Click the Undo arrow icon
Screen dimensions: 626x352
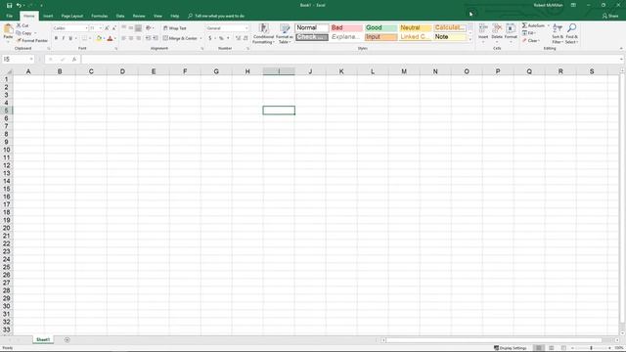[x=19, y=5]
